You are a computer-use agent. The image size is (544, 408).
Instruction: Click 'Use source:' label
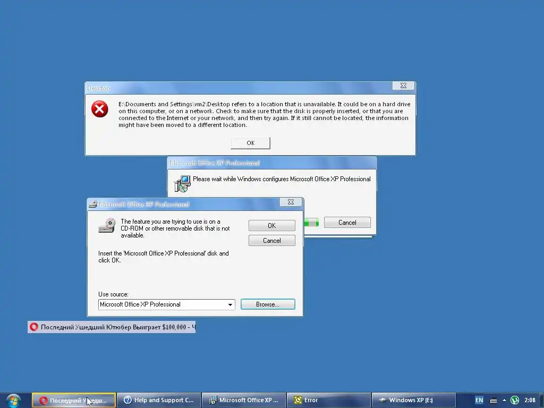114,294
